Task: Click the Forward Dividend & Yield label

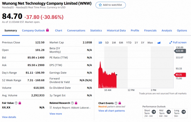Action: [60, 80]
